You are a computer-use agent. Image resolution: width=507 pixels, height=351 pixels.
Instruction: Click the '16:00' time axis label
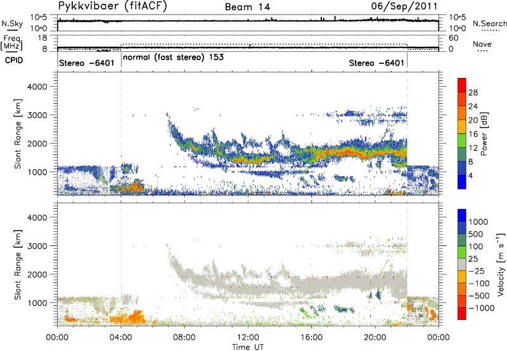(x=311, y=338)
